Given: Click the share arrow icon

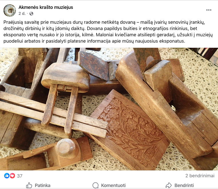Looking at the screenshot, I should point(169,185).
